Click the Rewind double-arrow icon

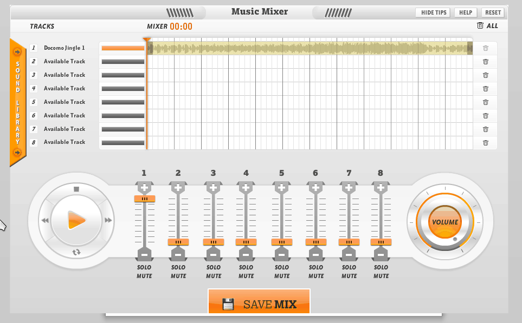point(44,220)
